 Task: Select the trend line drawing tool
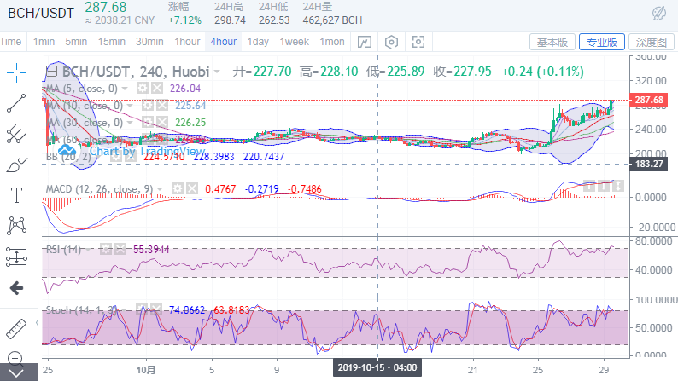(16, 103)
